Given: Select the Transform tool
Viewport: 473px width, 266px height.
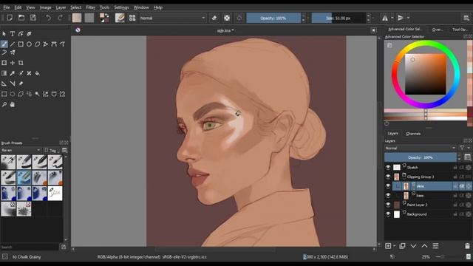Looking at the screenshot, I should click(x=4, y=63).
